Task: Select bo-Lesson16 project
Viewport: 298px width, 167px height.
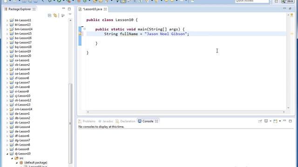Action: pos(23,38)
